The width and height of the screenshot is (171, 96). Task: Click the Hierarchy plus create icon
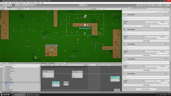pos(1,65)
